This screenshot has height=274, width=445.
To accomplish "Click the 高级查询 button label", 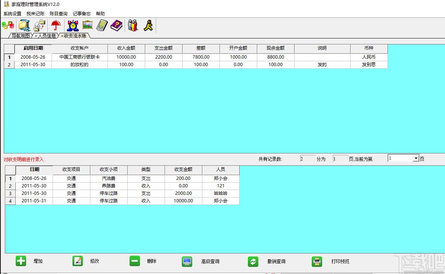I will [210, 261].
